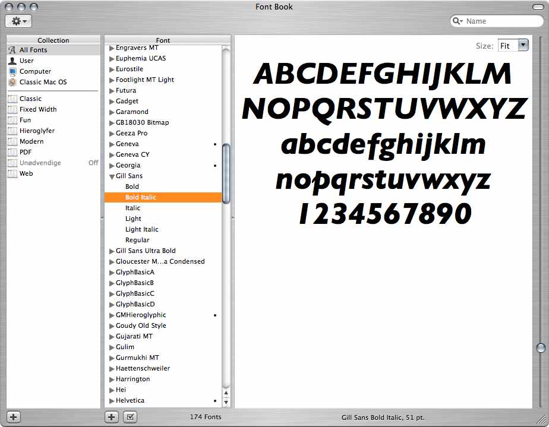The height and width of the screenshot is (427, 549).
Task: Select the Footlight MT Light font
Action: click(144, 80)
